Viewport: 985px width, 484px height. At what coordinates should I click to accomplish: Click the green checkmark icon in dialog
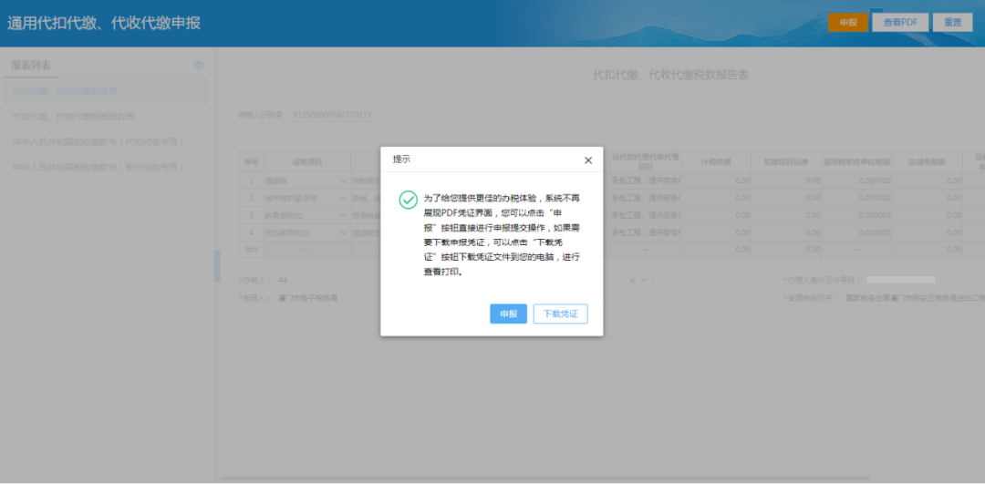[409, 201]
